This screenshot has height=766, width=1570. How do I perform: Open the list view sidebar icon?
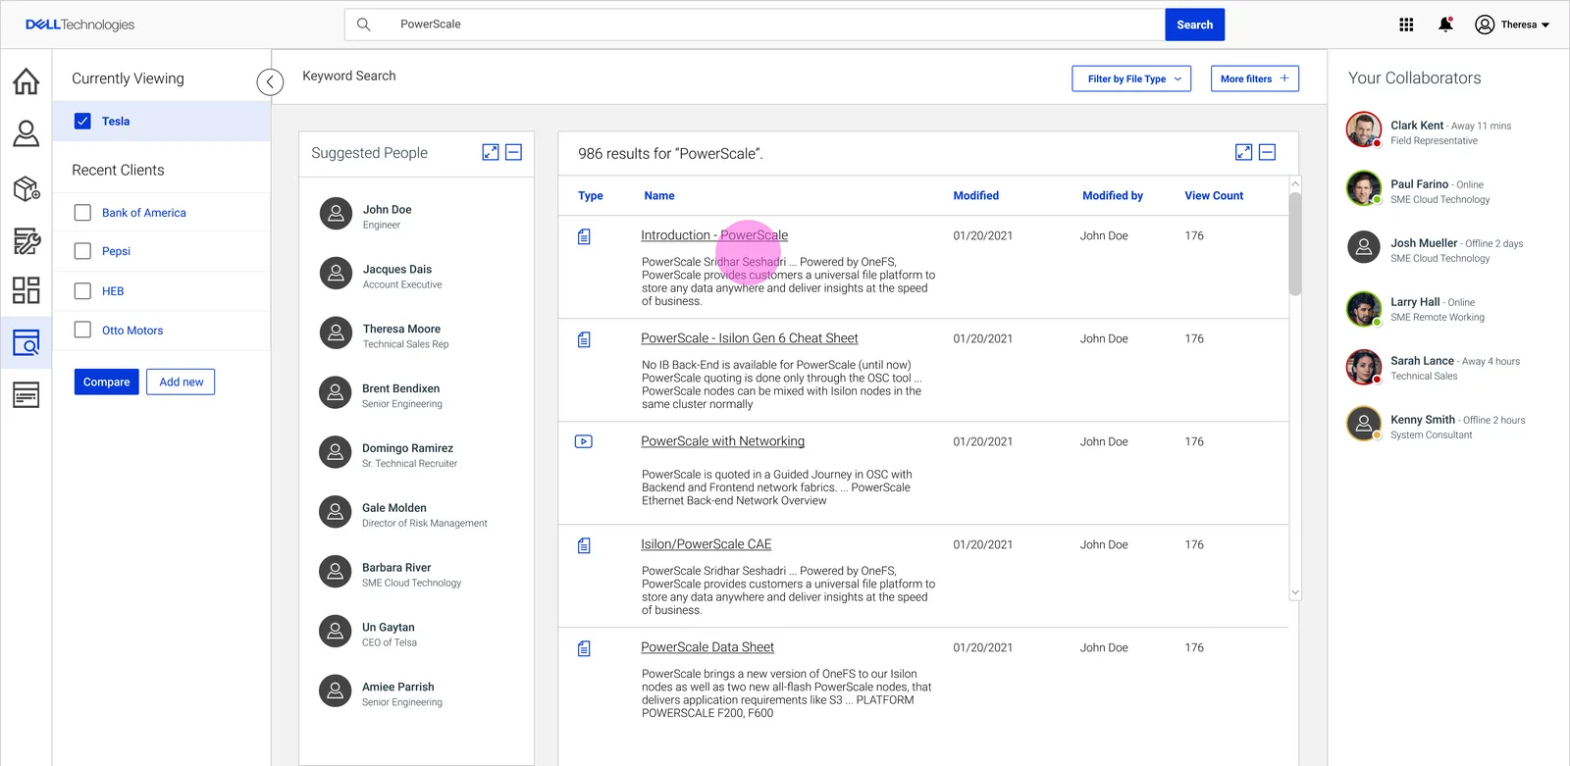point(26,395)
